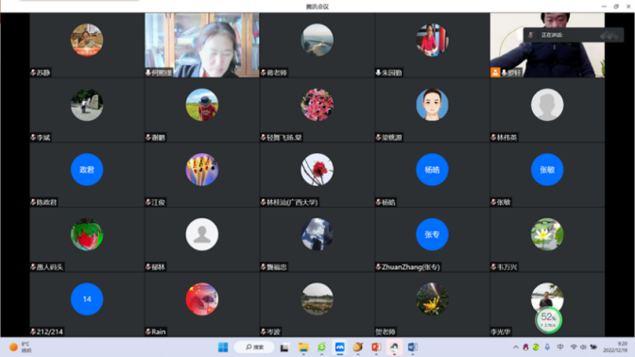Select the ZhuanZhang(张专) participant tile
This screenshot has height=357, width=635.
432,240
